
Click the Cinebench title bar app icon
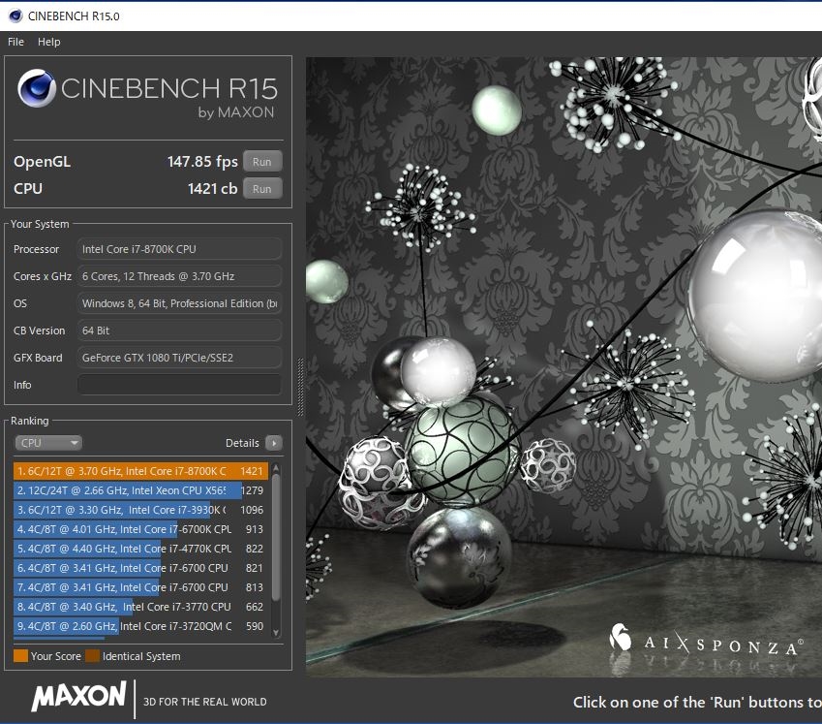click(15, 16)
